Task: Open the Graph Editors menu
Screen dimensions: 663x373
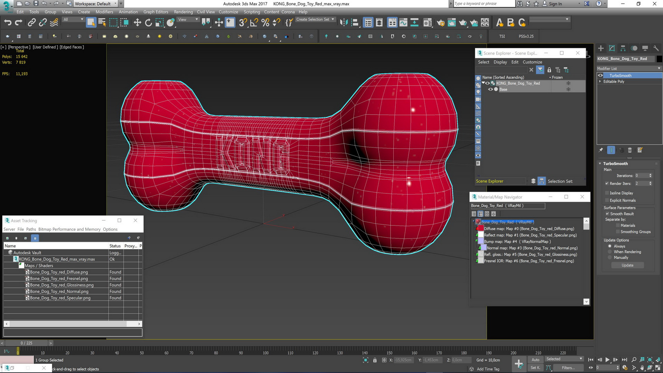Action: coord(156,12)
